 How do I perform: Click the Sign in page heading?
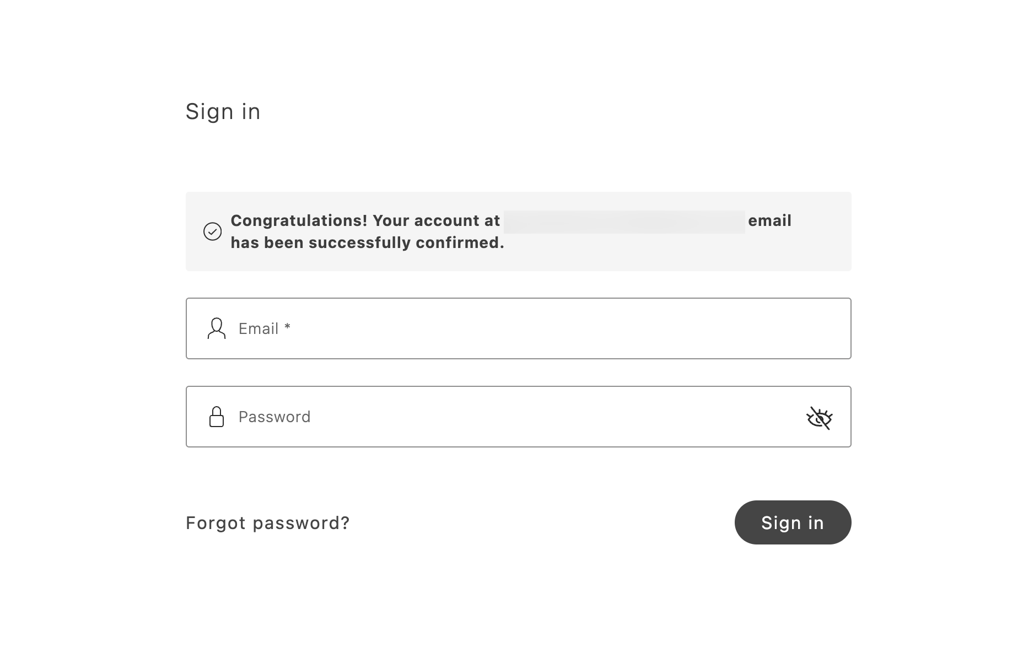pyautogui.click(x=223, y=111)
